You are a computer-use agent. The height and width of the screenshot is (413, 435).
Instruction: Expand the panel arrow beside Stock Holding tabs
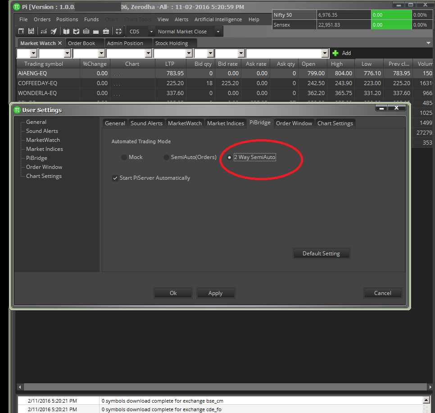tap(428, 43)
